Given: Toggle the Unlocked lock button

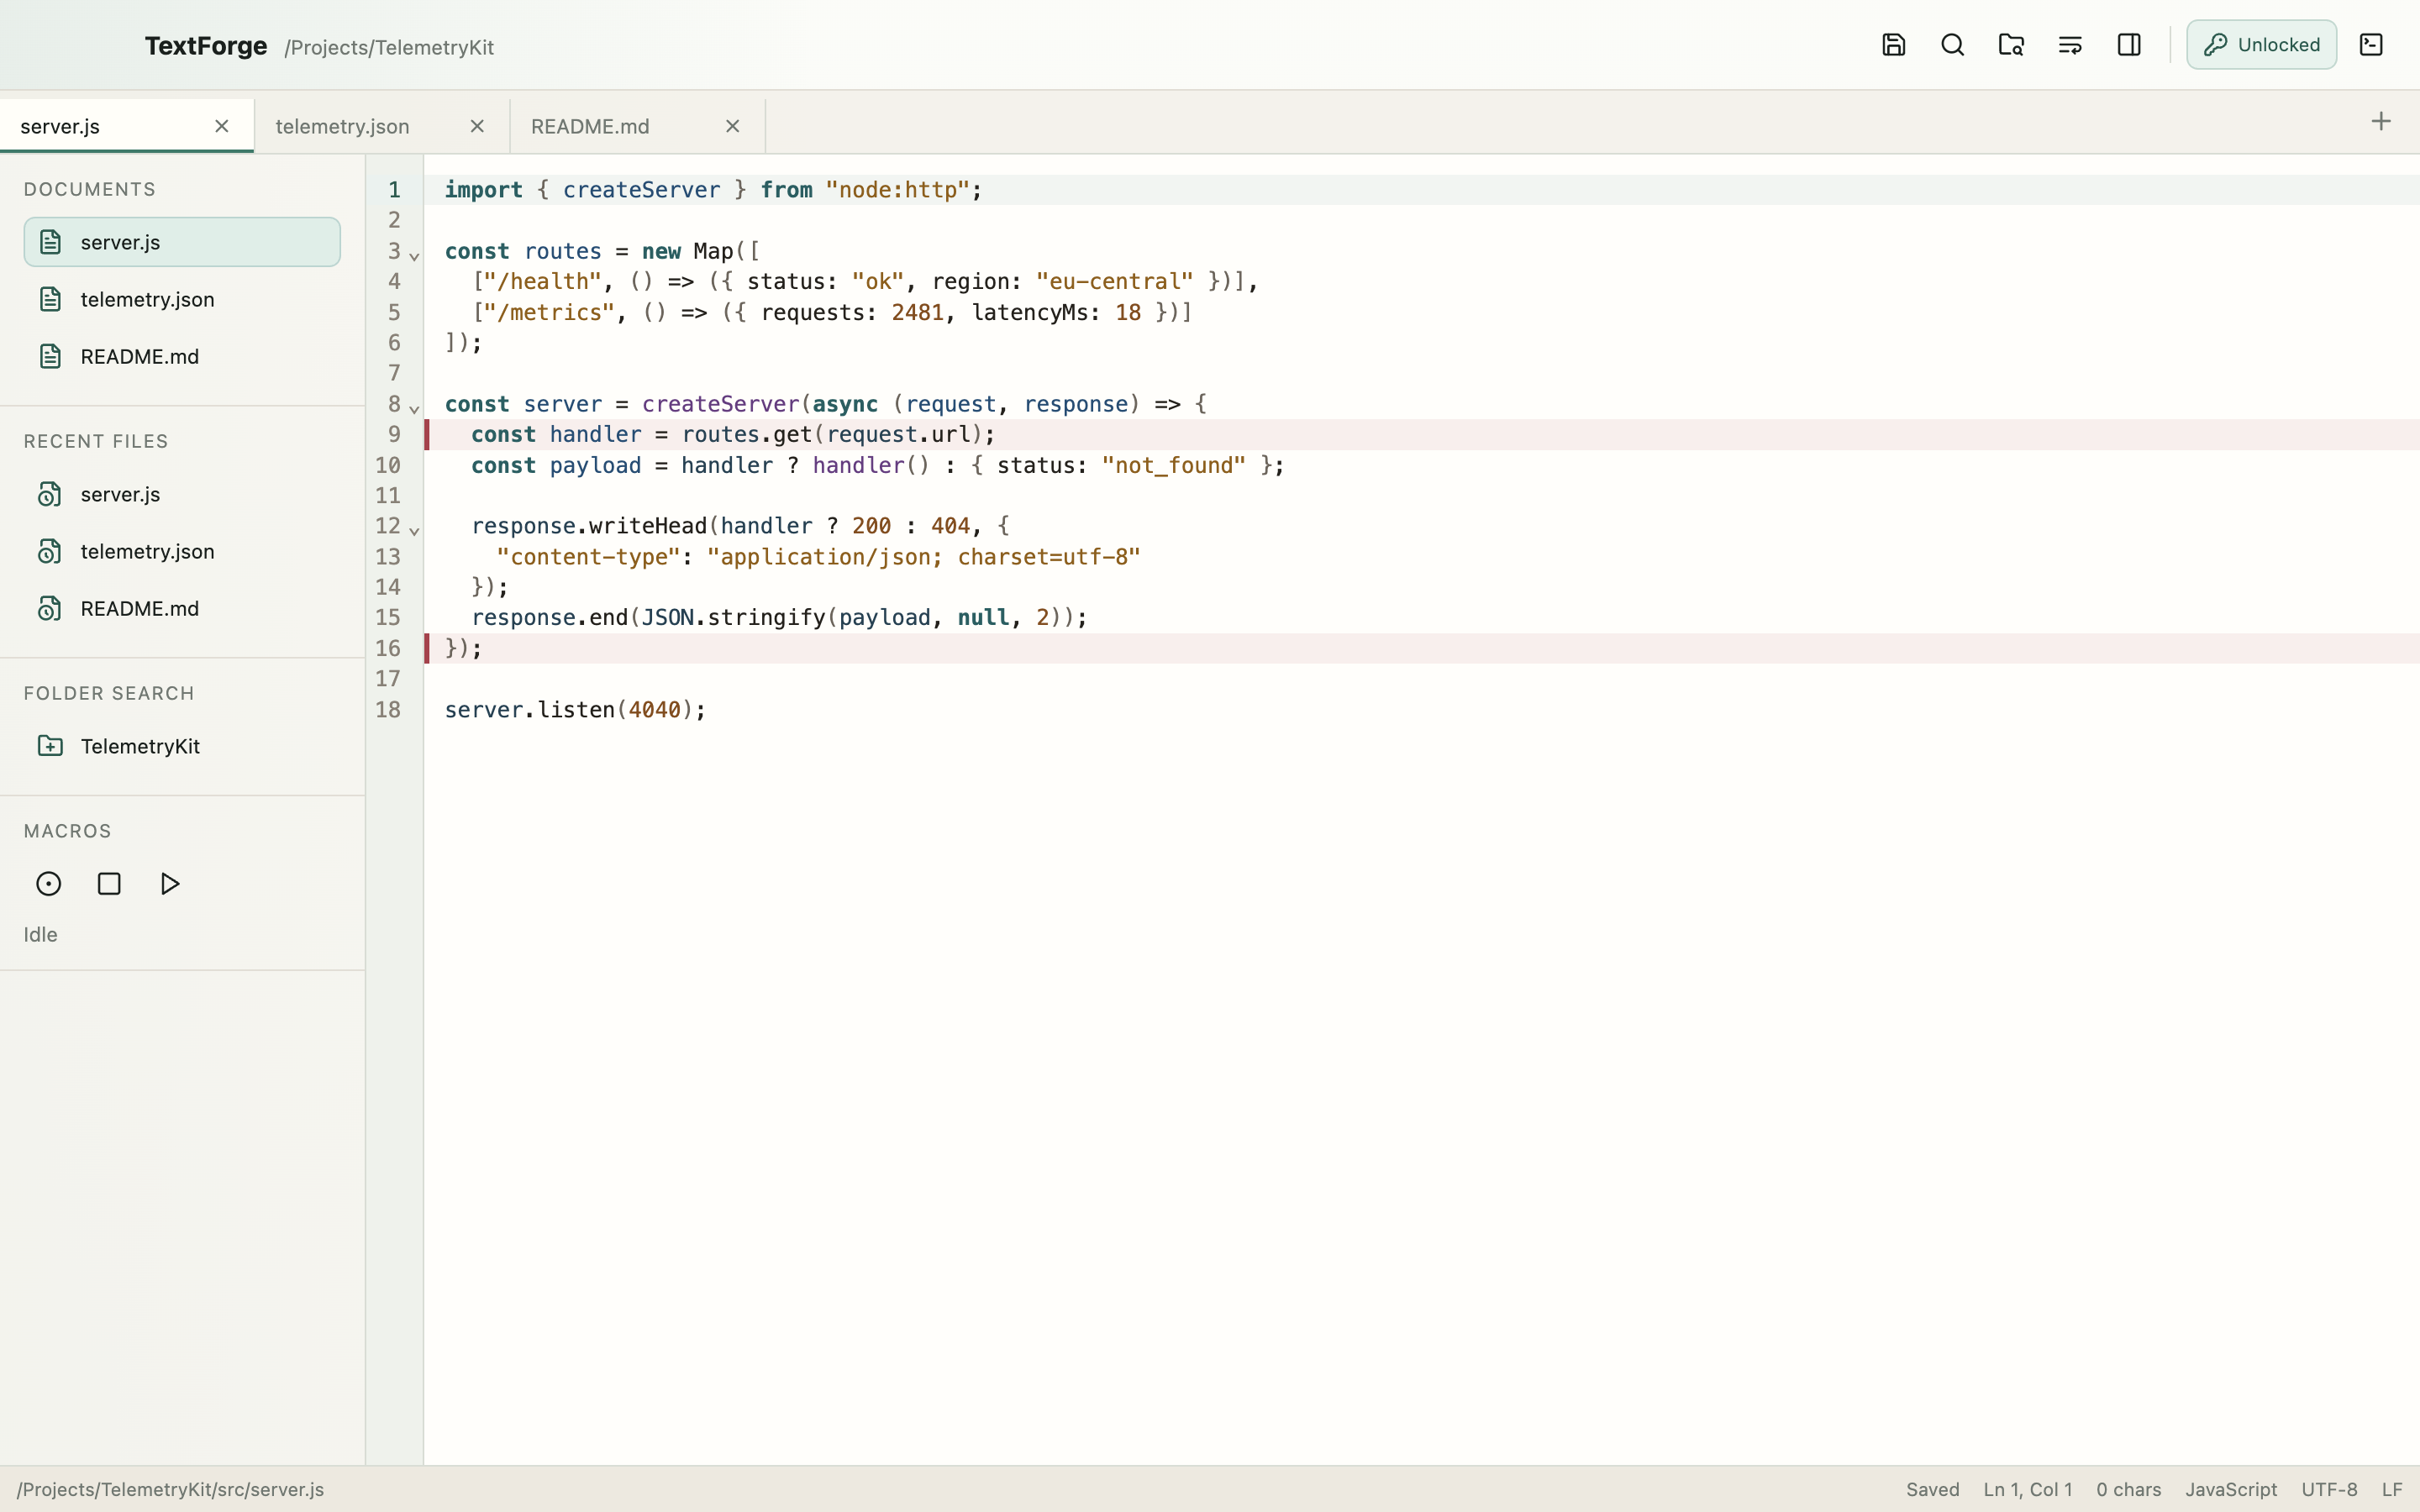Looking at the screenshot, I should click(2261, 45).
